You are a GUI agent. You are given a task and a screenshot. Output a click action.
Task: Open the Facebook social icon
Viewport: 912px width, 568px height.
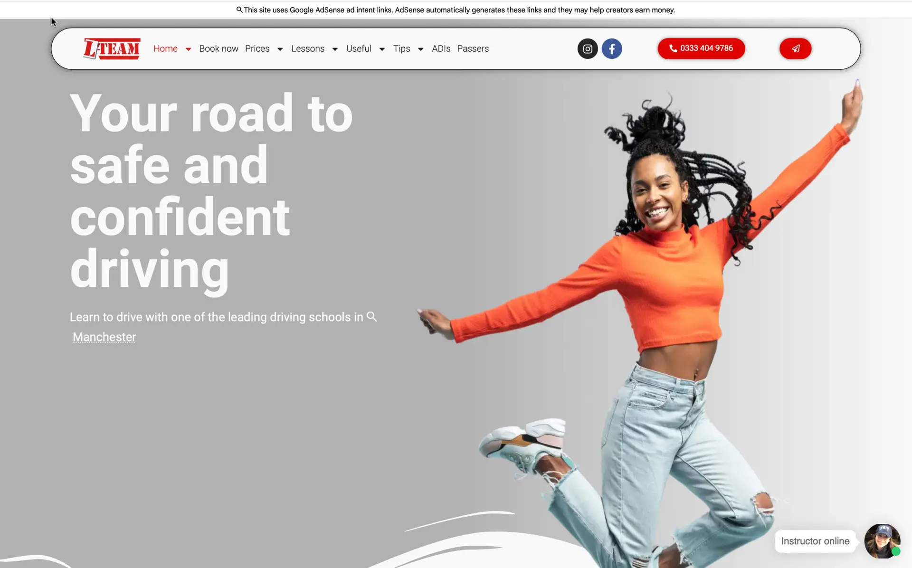point(612,48)
